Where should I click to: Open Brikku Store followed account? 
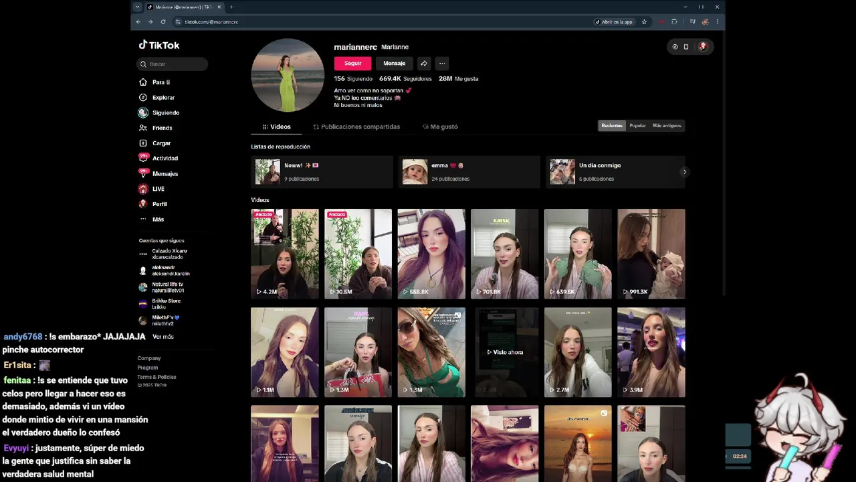click(x=160, y=304)
